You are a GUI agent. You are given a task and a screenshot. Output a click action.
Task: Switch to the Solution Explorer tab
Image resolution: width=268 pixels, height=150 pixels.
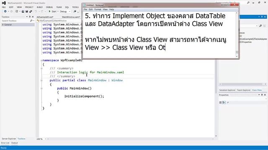point(227,90)
